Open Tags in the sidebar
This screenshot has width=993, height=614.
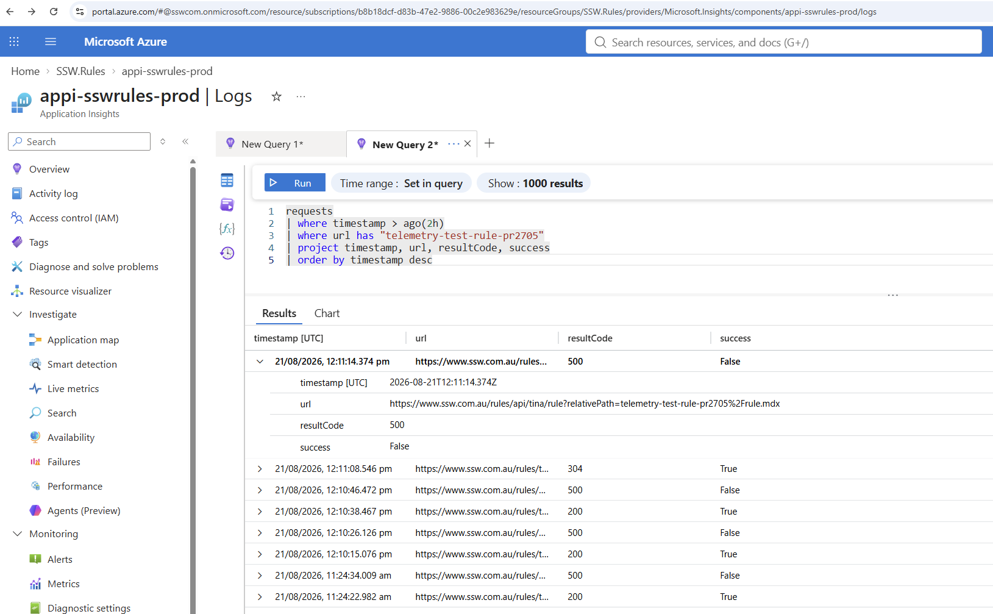pyautogui.click(x=38, y=242)
